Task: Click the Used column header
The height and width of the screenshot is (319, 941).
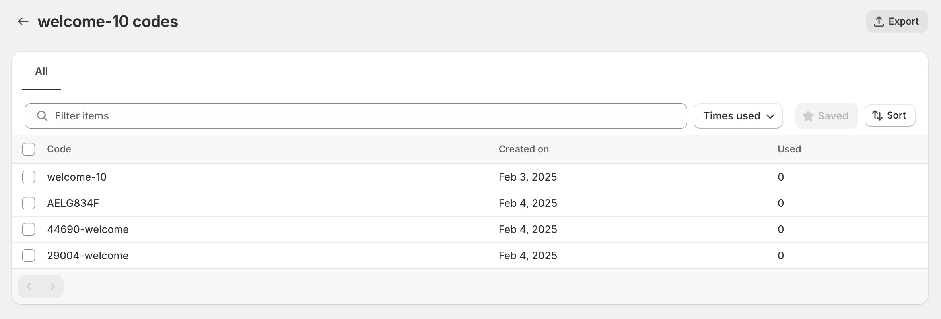Action: coord(789,149)
